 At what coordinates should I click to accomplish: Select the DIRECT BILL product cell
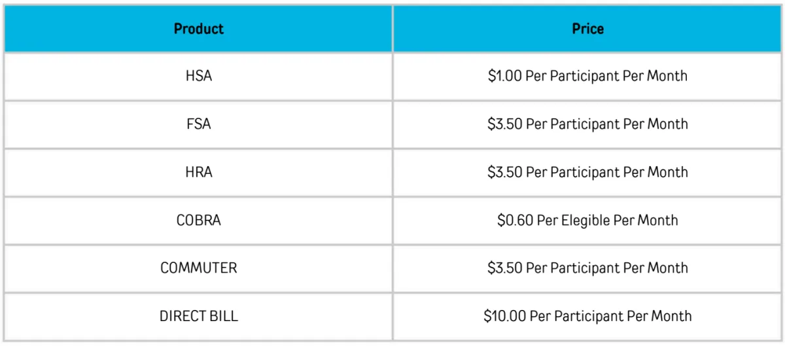(x=198, y=317)
